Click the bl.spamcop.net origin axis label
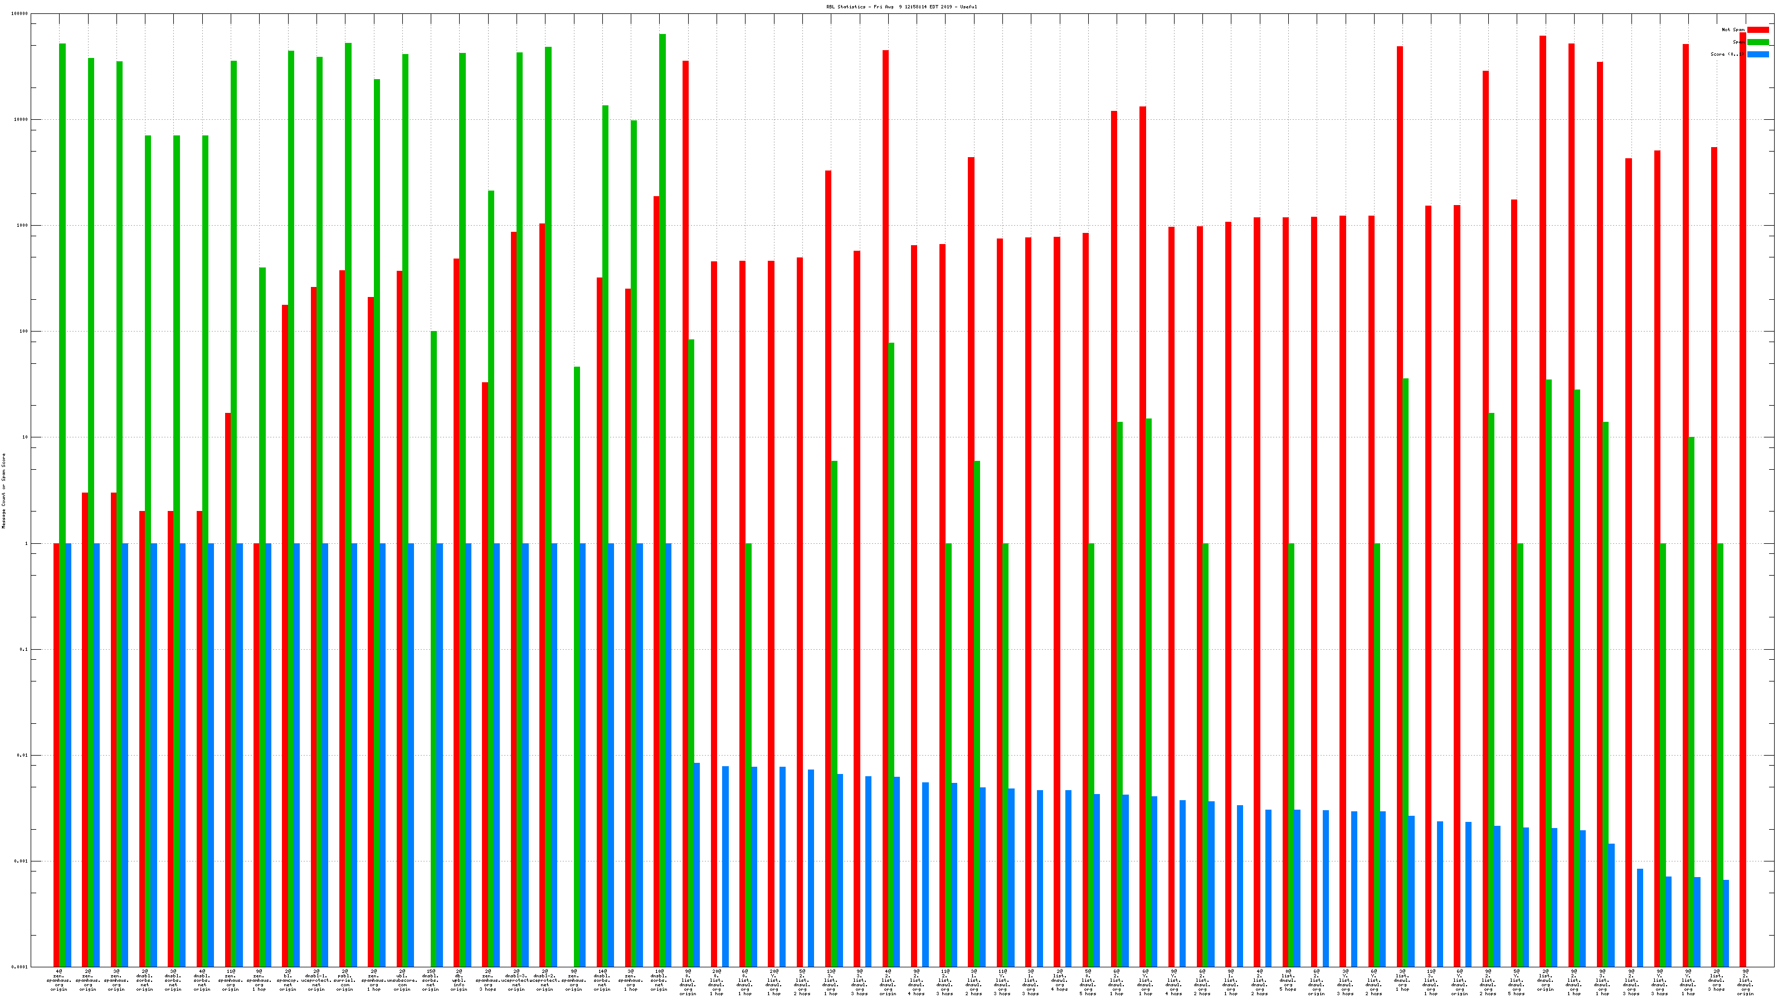This screenshot has width=1783, height=1003. 288,980
